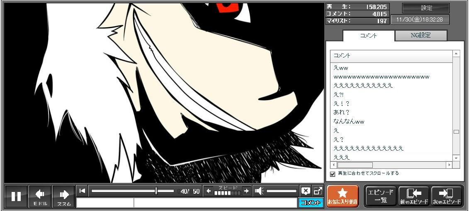Pause the playback
Image resolution: width=469 pixels, height=211 pixels.
click(x=16, y=196)
